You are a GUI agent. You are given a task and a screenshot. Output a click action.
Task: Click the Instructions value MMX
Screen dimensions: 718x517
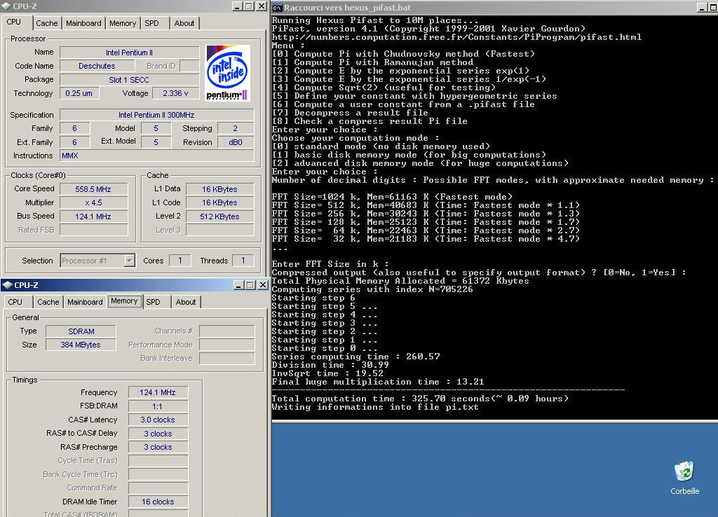[x=156, y=156]
